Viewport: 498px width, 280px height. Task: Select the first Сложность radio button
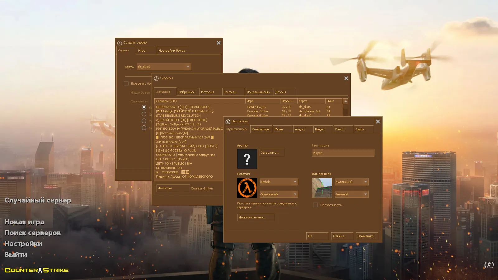pos(144,107)
